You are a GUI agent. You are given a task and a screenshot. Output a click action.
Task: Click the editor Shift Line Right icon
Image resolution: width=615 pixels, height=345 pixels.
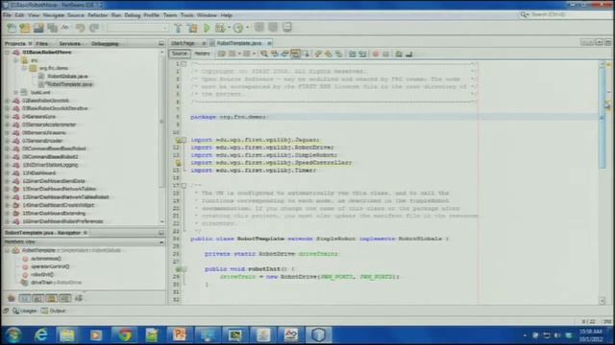(x=362, y=54)
